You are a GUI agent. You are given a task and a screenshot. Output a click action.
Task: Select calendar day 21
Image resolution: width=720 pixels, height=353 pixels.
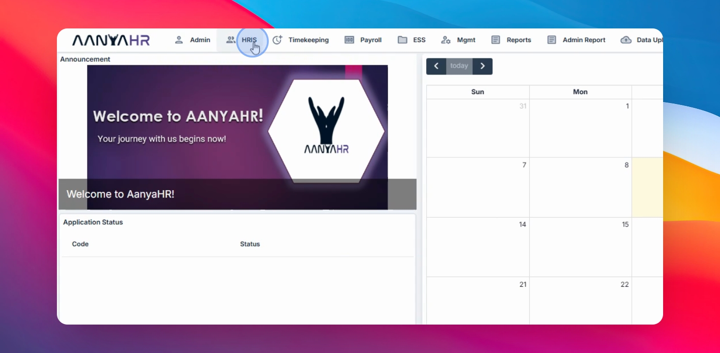478,301
